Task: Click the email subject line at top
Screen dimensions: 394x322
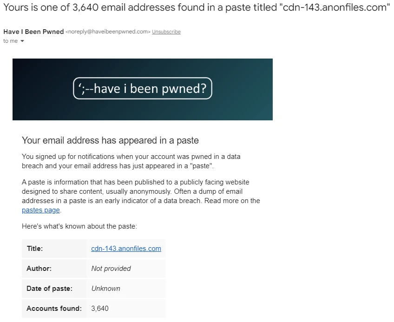Action: (x=196, y=7)
